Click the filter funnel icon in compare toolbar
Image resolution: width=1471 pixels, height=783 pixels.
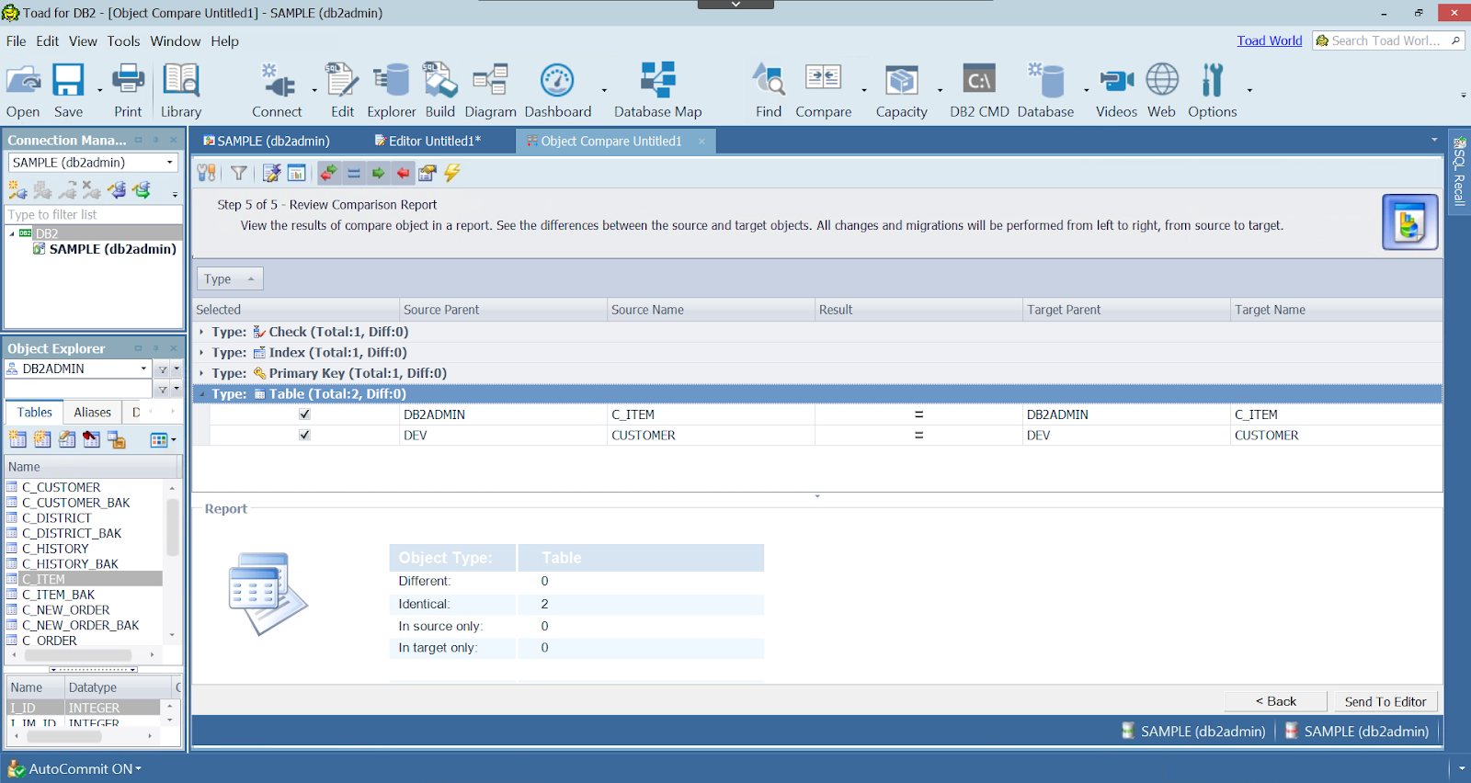(x=239, y=173)
